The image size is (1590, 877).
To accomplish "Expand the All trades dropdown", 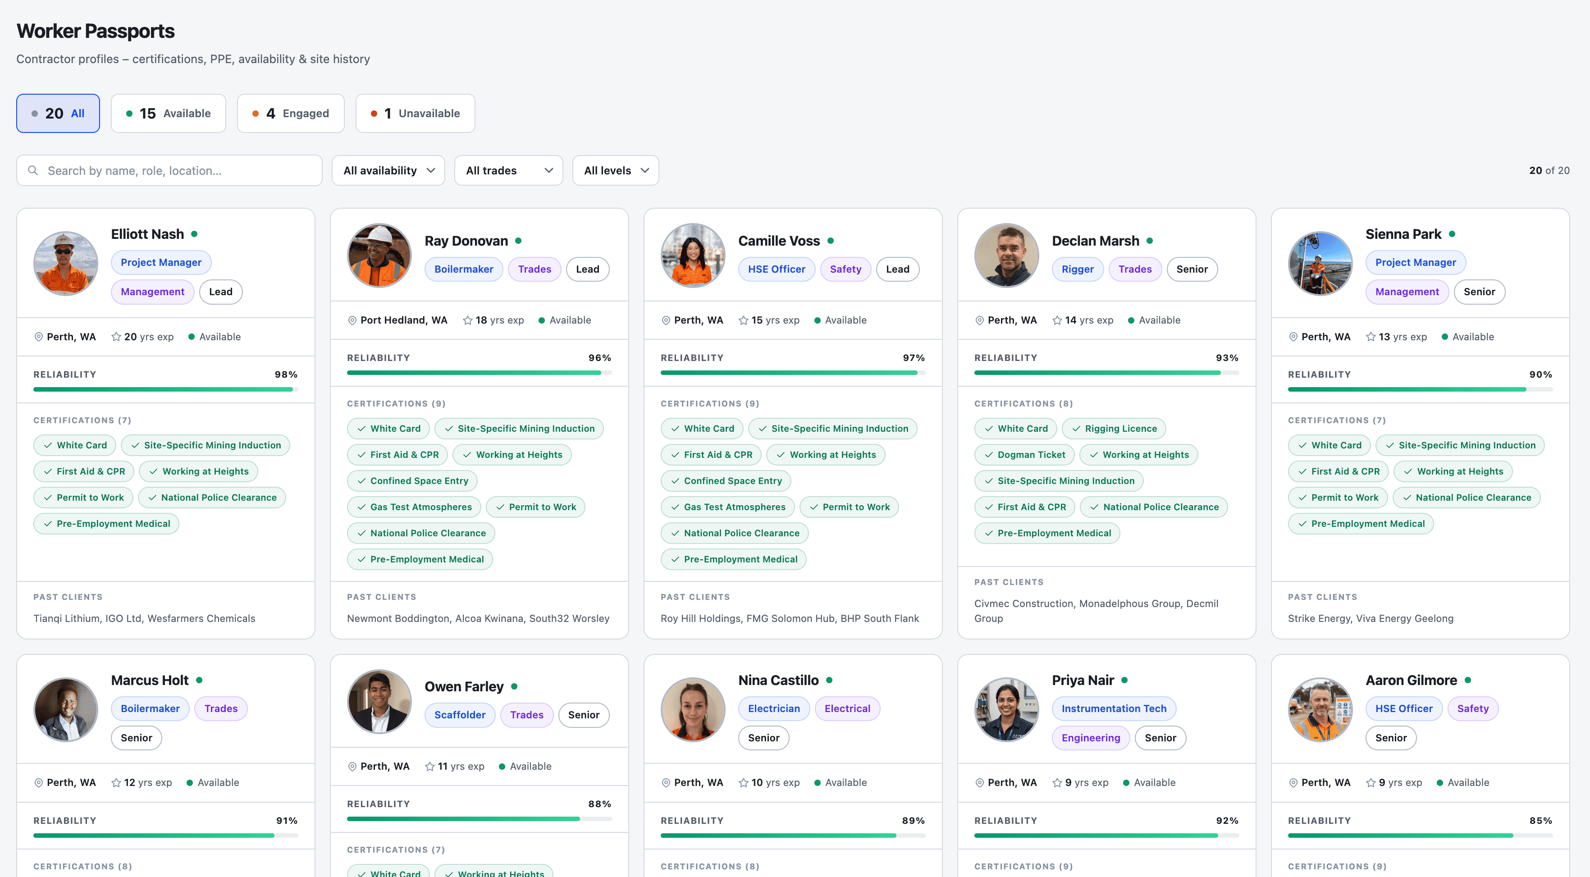I will (508, 170).
